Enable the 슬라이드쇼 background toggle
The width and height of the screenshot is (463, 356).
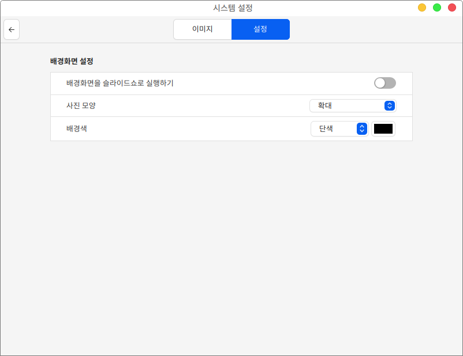click(384, 83)
